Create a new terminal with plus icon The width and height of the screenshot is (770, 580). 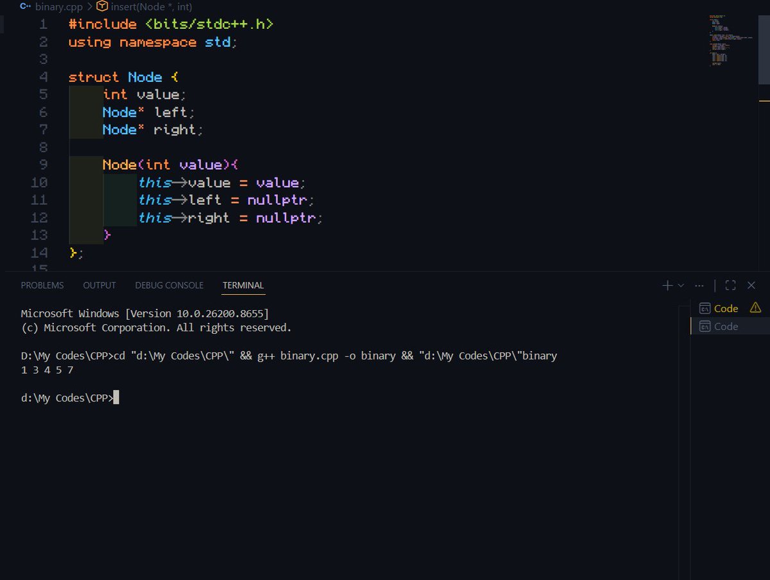click(667, 285)
